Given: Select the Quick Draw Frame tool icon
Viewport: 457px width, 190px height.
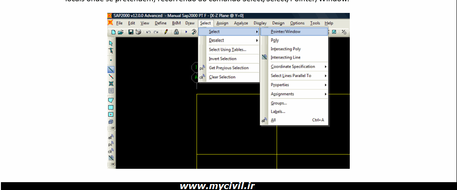Looking at the screenshot, I should (111, 77).
